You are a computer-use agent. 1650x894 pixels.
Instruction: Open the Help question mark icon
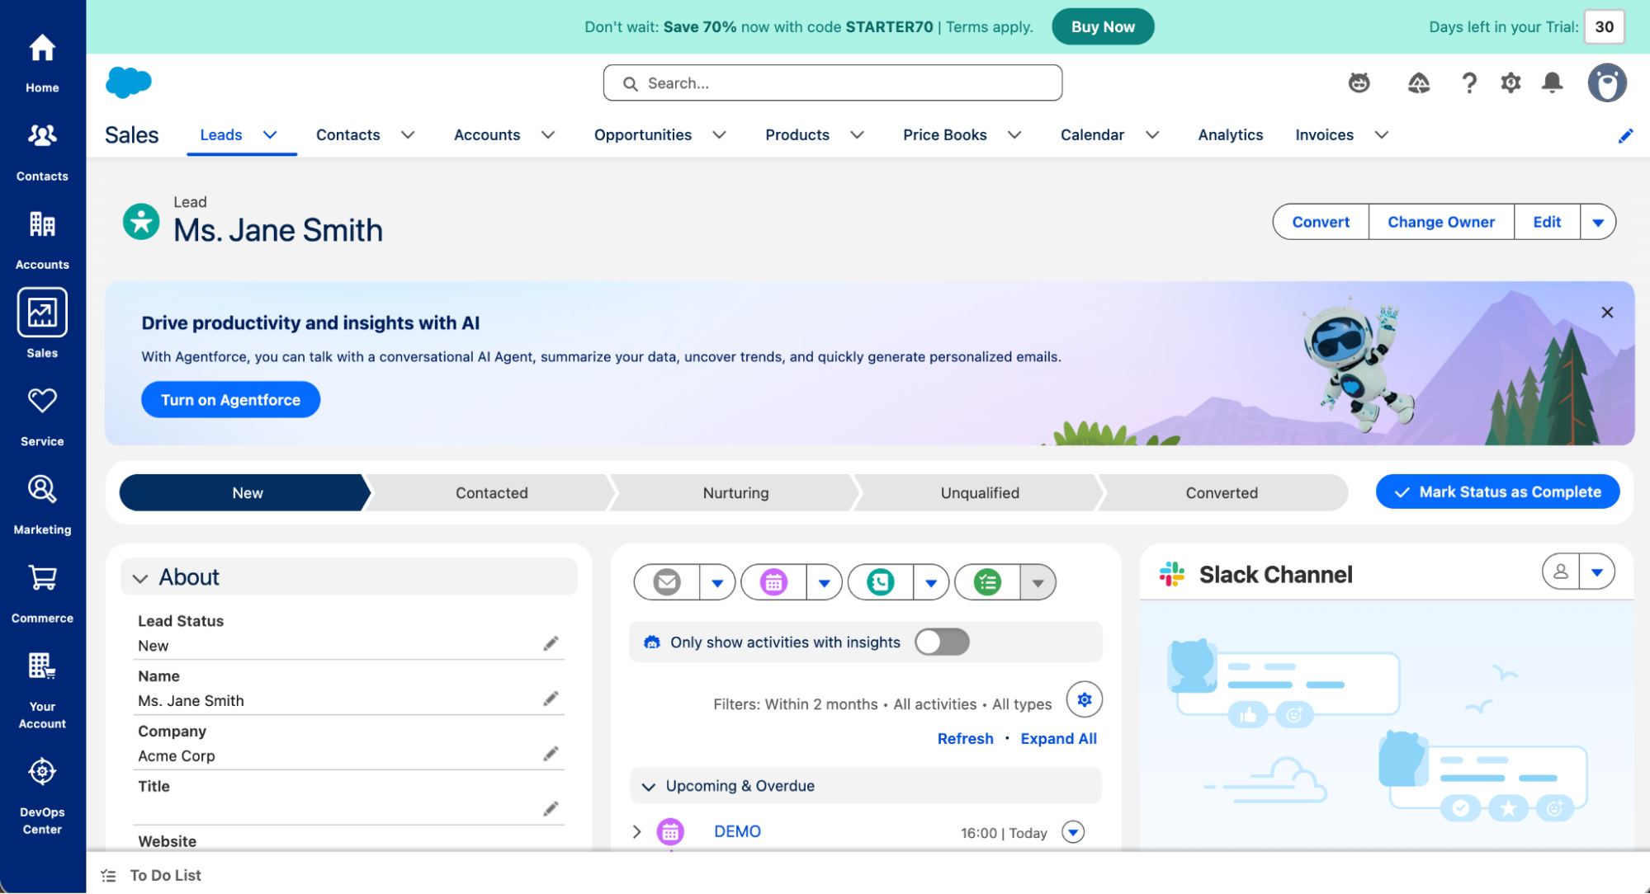pyautogui.click(x=1468, y=82)
